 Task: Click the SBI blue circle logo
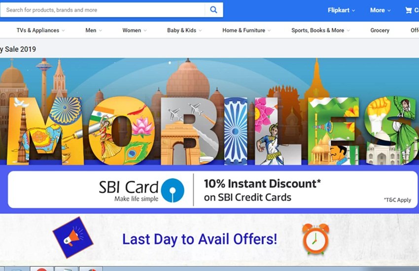coord(173,190)
